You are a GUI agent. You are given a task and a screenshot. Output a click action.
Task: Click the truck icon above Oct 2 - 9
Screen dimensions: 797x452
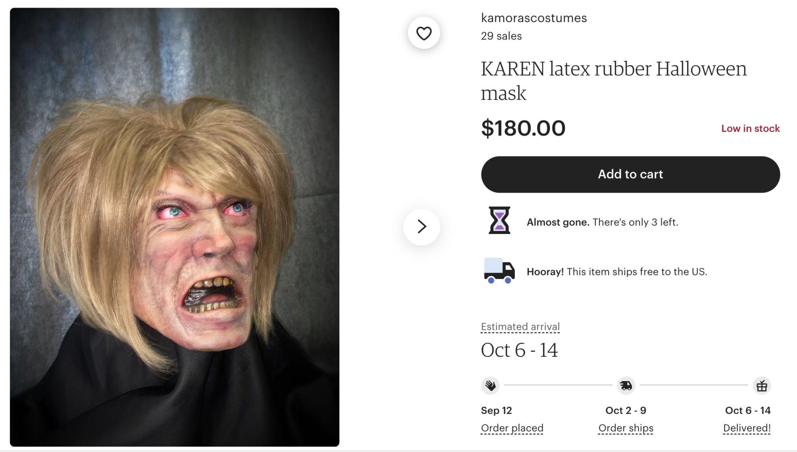click(625, 385)
